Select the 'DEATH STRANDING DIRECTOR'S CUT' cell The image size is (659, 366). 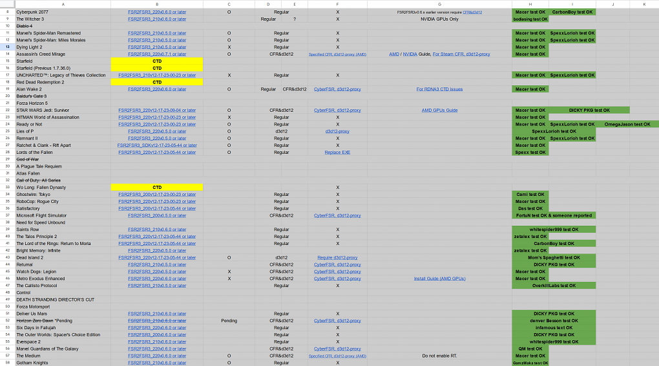click(63, 299)
